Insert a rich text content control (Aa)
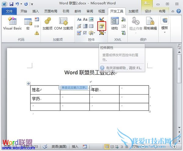The height and width of the screenshot is (151, 183). point(79,20)
